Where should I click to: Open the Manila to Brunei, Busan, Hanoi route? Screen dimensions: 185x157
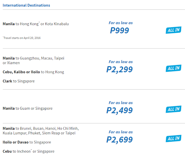click(x=40, y=131)
